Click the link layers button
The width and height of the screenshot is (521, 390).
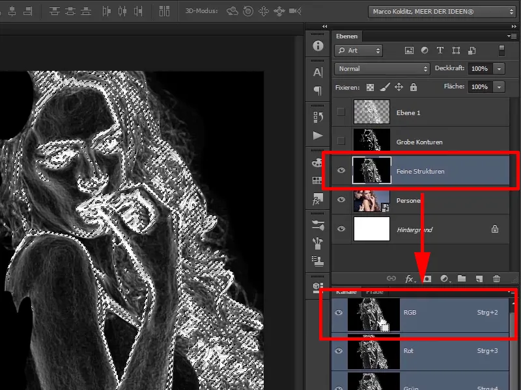pyautogui.click(x=391, y=279)
